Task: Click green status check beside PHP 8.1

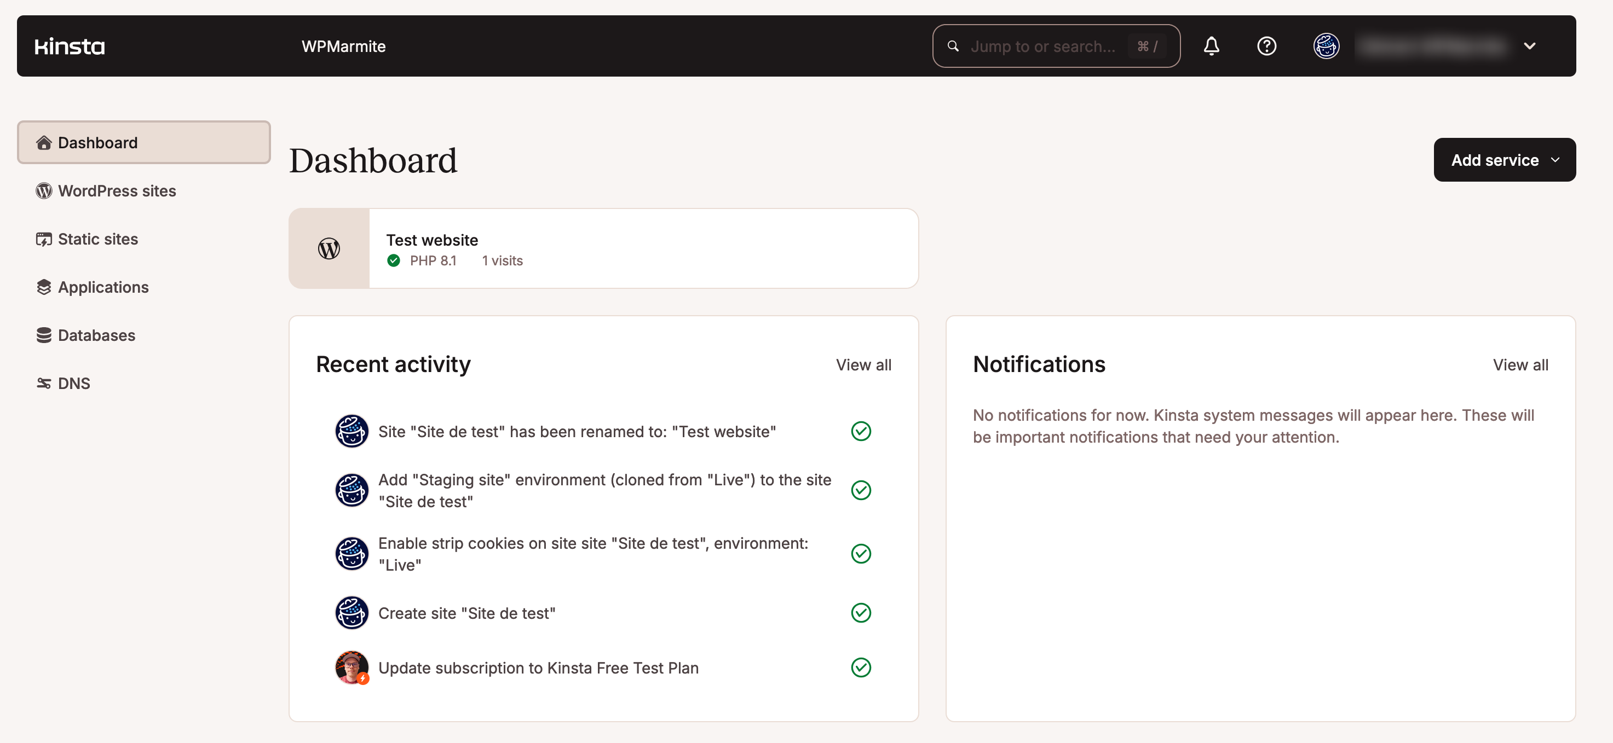Action: 393,261
